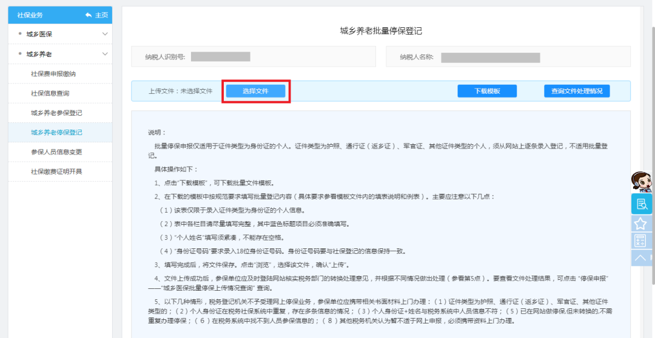The image size is (655, 338).
Task: Open the calculator icon
Action: pos(640,240)
